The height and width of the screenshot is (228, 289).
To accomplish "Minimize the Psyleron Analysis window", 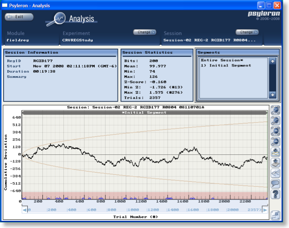I will point(261,5).
